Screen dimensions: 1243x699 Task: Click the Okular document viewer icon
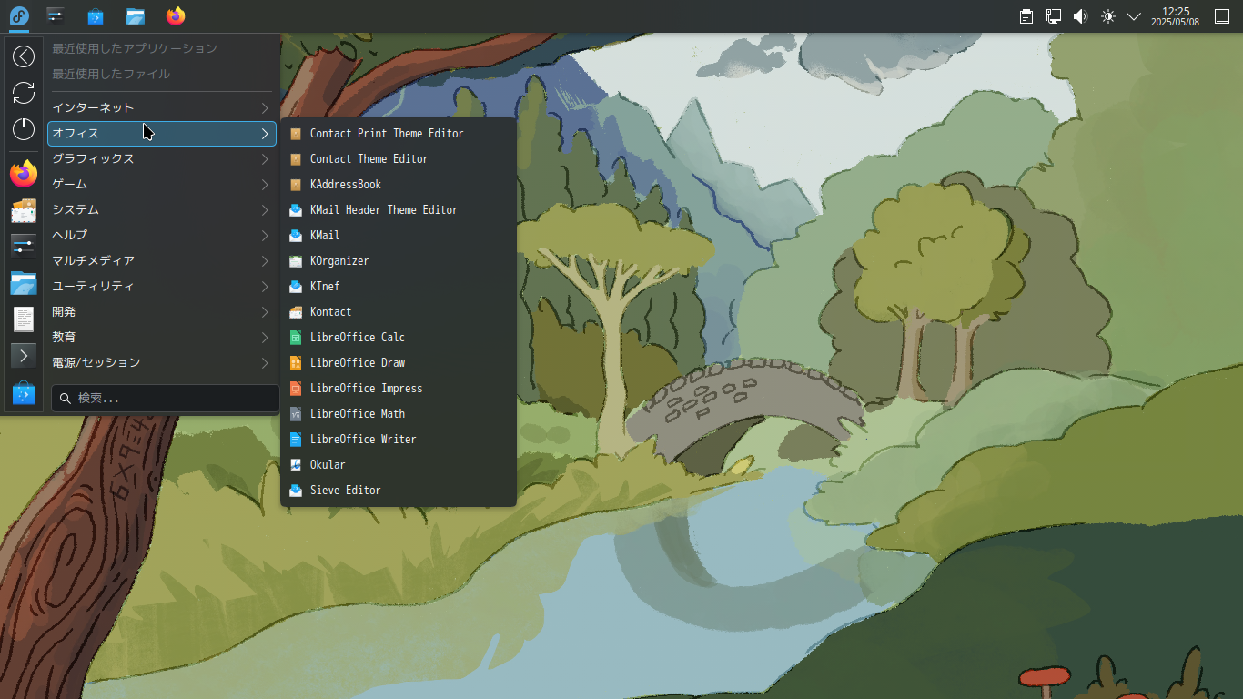(295, 465)
